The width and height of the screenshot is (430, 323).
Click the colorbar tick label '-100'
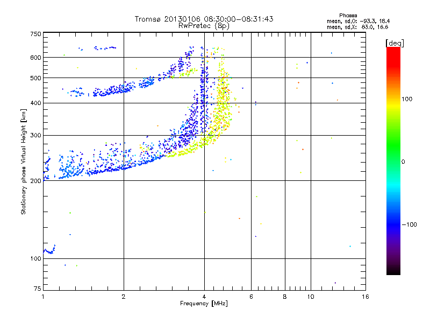click(x=409, y=224)
